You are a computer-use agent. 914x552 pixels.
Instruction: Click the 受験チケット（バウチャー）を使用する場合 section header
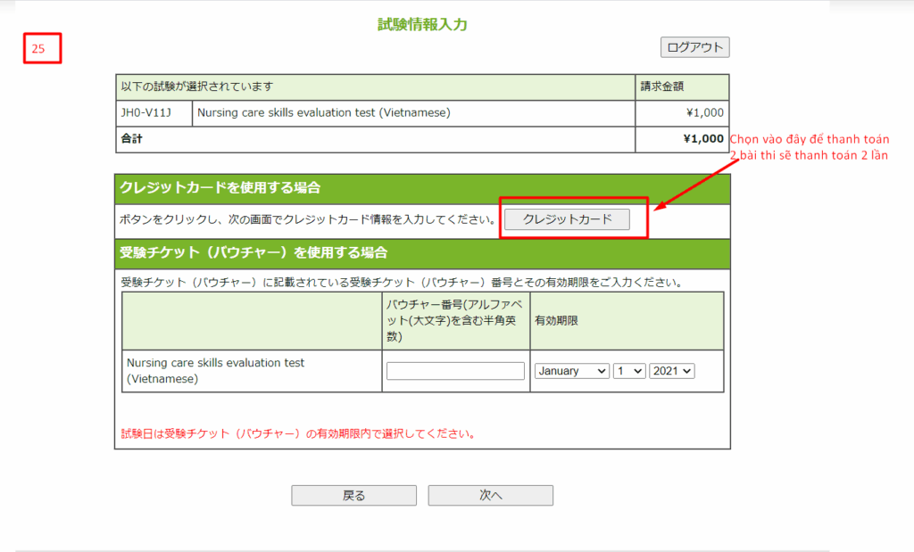pyautogui.click(x=253, y=253)
